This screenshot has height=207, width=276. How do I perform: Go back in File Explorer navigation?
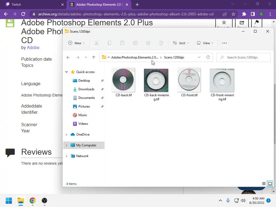[x=68, y=57]
